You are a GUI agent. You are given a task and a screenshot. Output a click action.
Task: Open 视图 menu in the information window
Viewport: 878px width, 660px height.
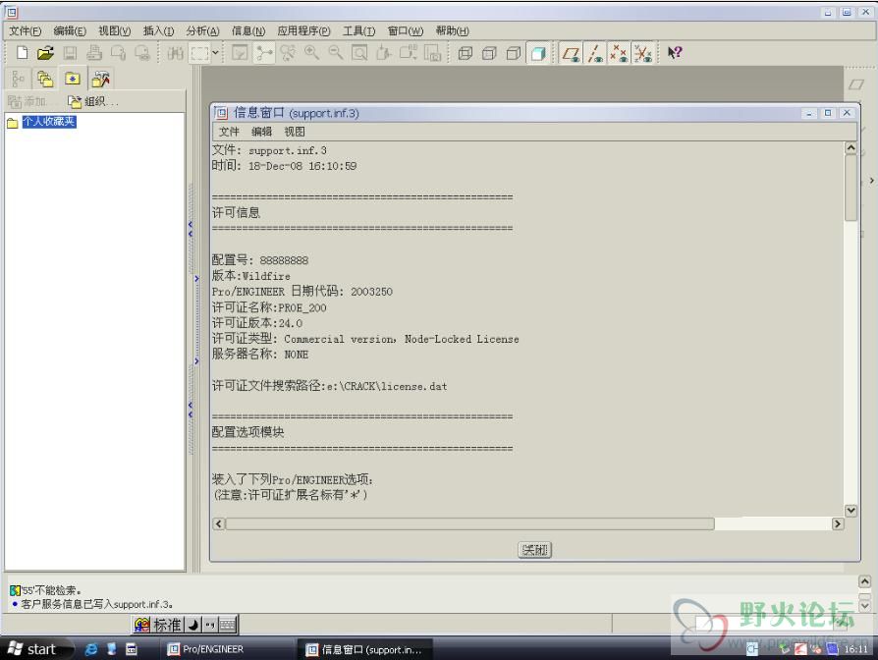295,132
